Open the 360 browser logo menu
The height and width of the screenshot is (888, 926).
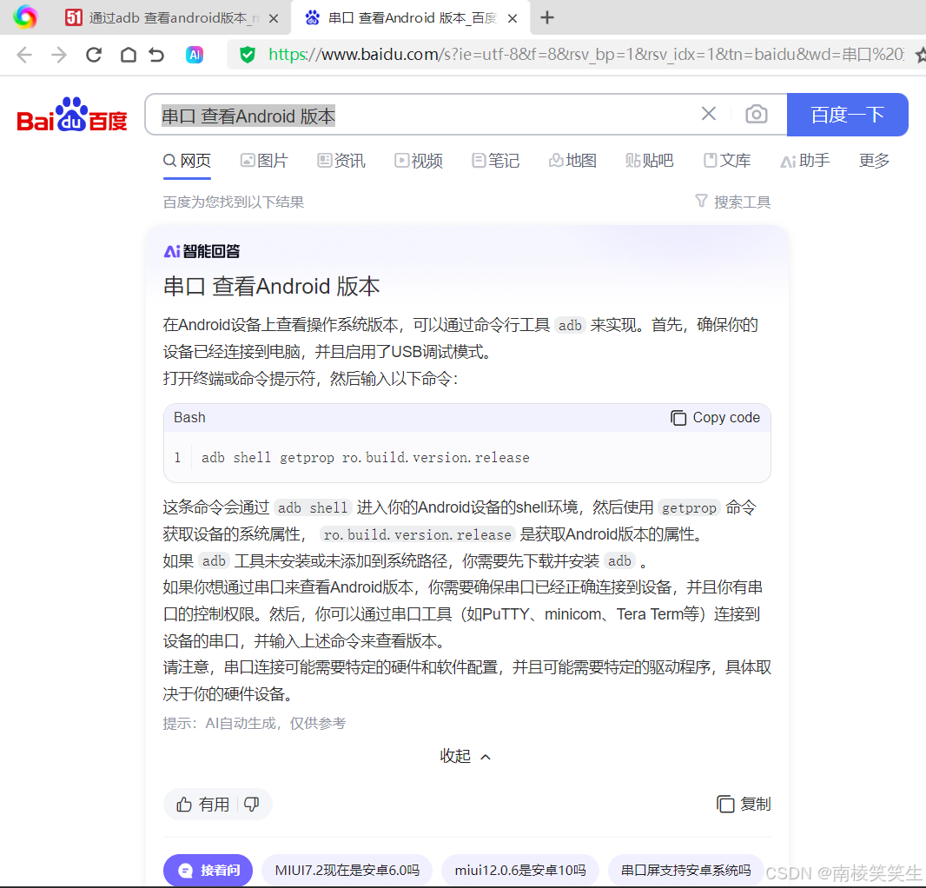point(25,17)
